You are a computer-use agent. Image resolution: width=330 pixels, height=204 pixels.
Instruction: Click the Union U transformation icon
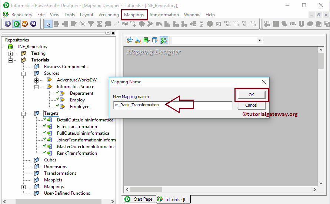[301, 24]
